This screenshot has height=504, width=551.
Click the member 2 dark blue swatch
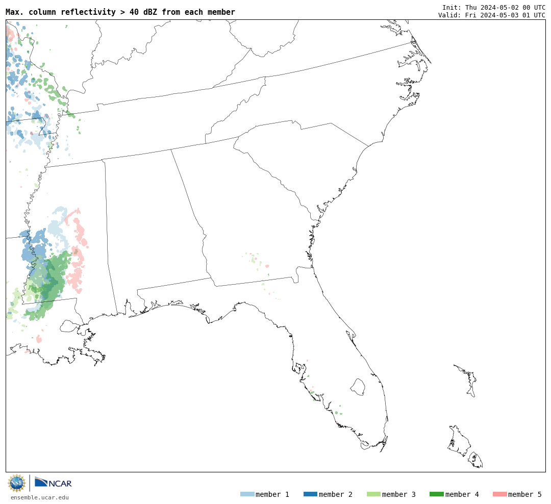310,494
